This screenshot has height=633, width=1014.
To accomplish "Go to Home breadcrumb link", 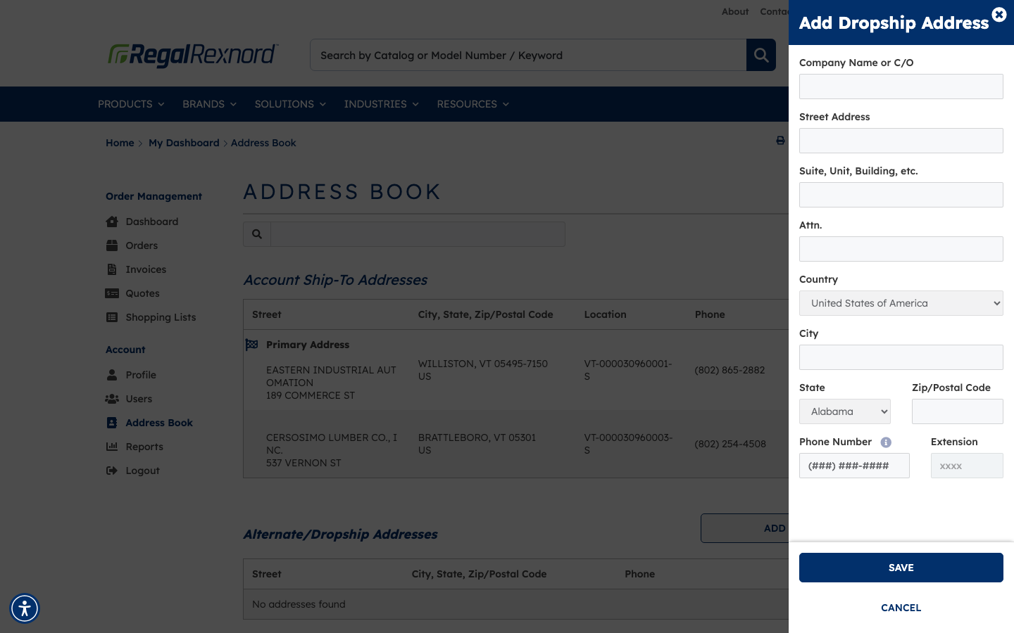I will click(120, 143).
